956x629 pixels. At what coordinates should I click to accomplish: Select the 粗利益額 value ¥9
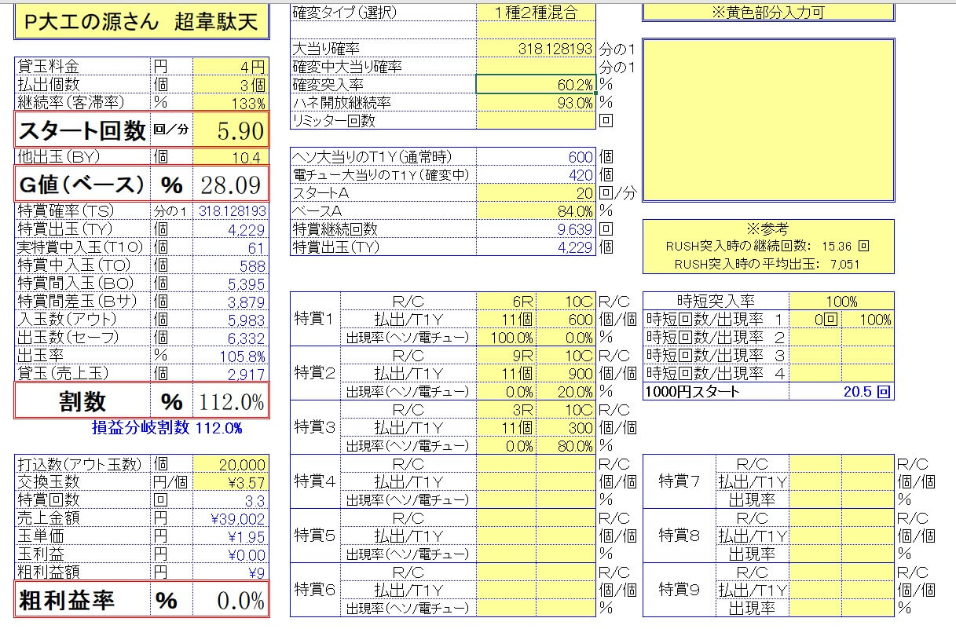click(230, 572)
